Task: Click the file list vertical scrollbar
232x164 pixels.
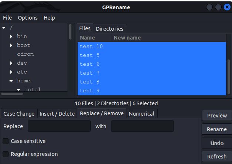Action: coord(229,74)
